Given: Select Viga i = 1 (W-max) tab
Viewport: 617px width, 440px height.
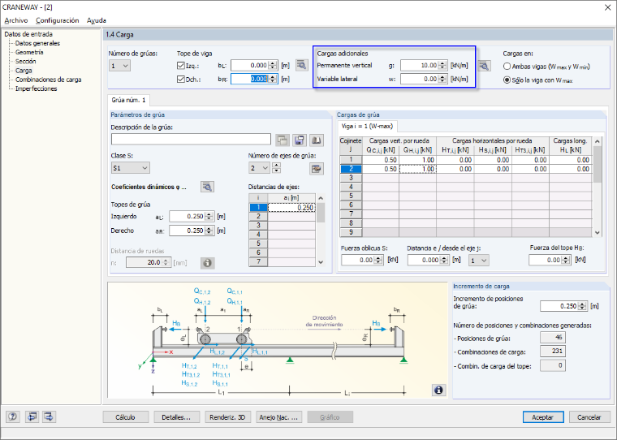Looking at the screenshot, I should tap(368, 126).
